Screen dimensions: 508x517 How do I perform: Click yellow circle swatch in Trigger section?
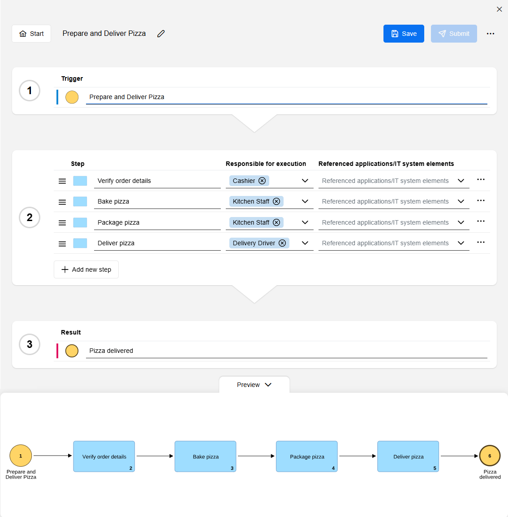(x=72, y=97)
